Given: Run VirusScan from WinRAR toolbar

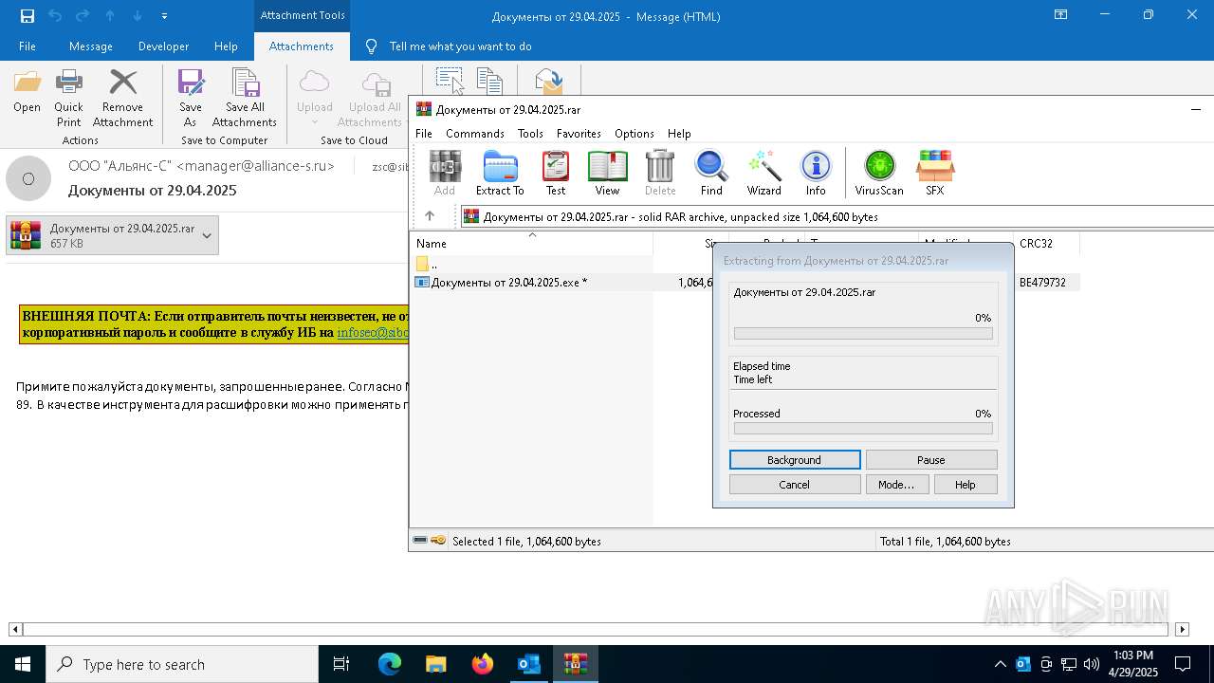Looking at the screenshot, I should click(879, 173).
